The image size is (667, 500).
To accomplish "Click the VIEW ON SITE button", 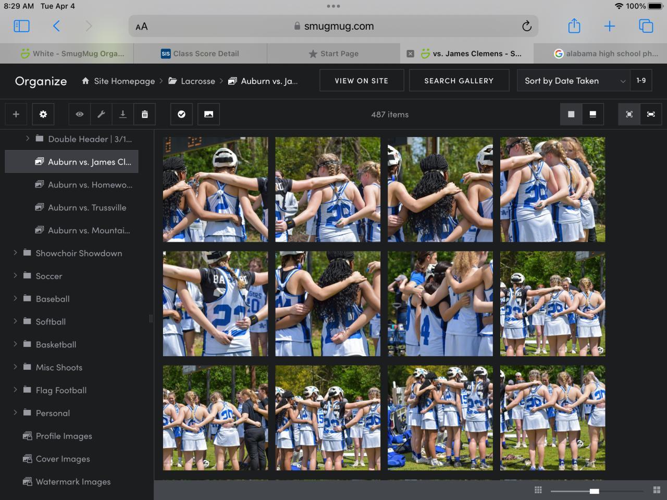I will click(361, 81).
